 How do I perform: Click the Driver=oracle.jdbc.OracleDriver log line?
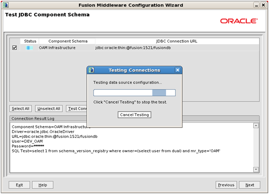43,132
